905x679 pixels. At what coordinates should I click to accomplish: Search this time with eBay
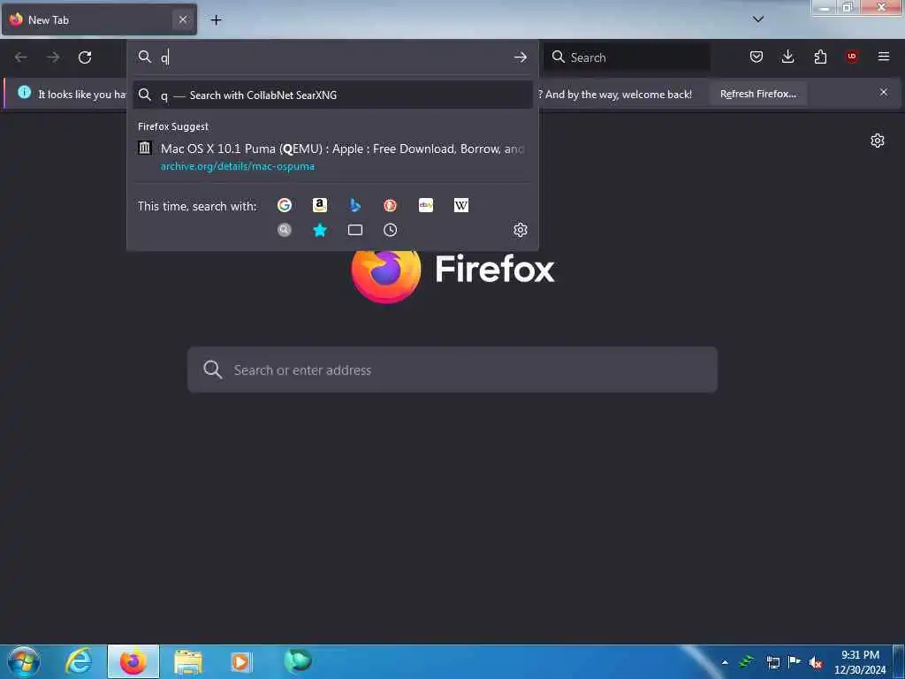[426, 205]
